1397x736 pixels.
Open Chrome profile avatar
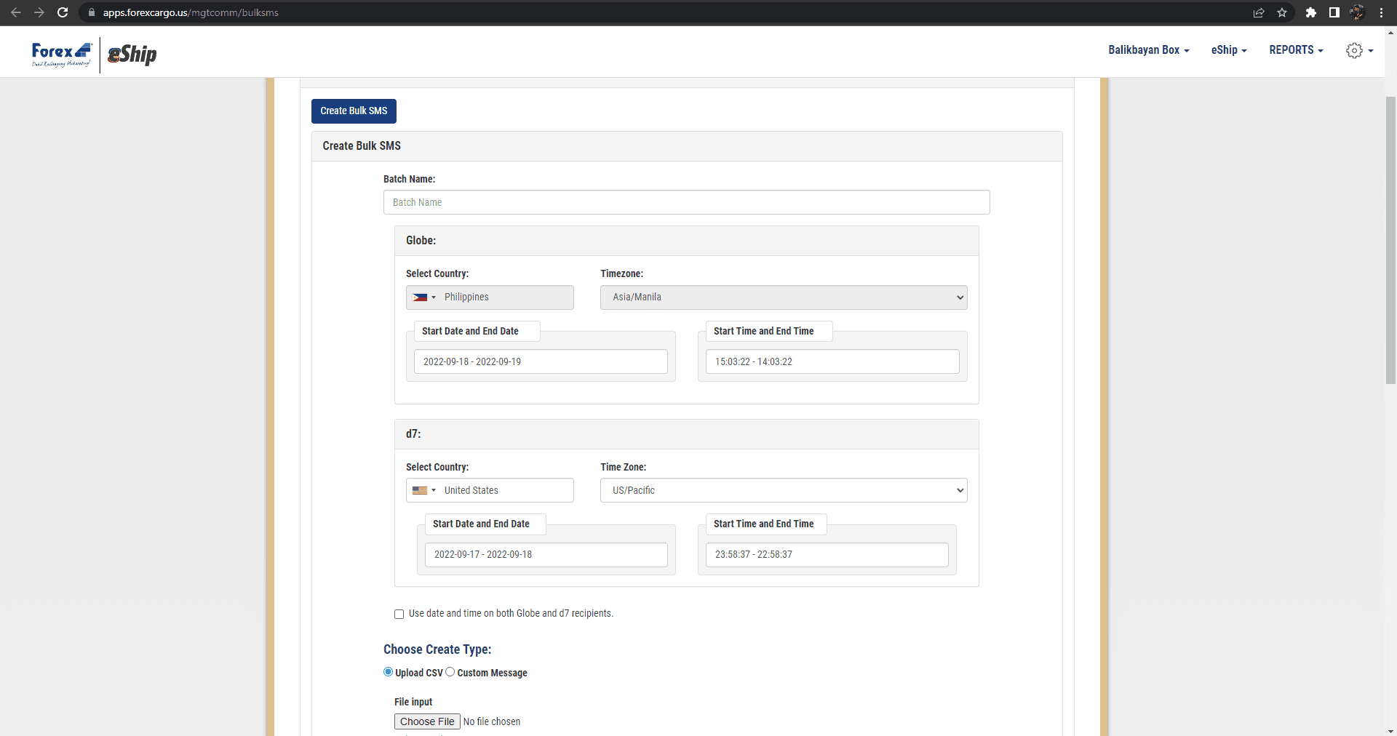1357,12
